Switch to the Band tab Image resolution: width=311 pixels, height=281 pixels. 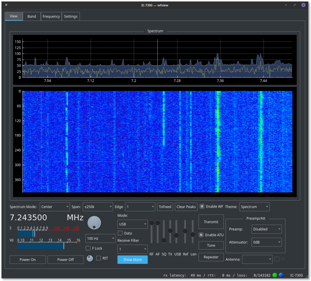(x=31, y=16)
